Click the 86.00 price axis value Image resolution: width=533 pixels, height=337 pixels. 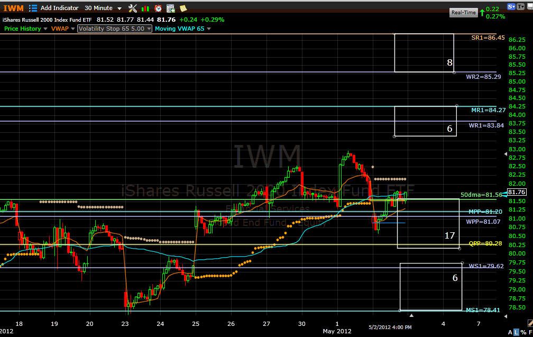pos(517,48)
